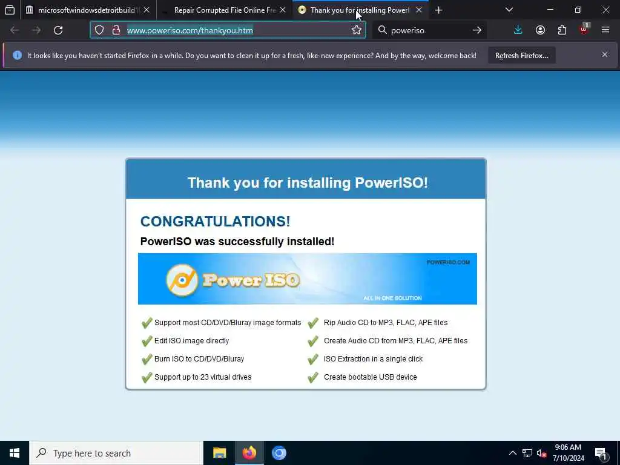Screen dimensions: 620x465
Task: Click the PowerISO banner image
Action: [x=307, y=279]
